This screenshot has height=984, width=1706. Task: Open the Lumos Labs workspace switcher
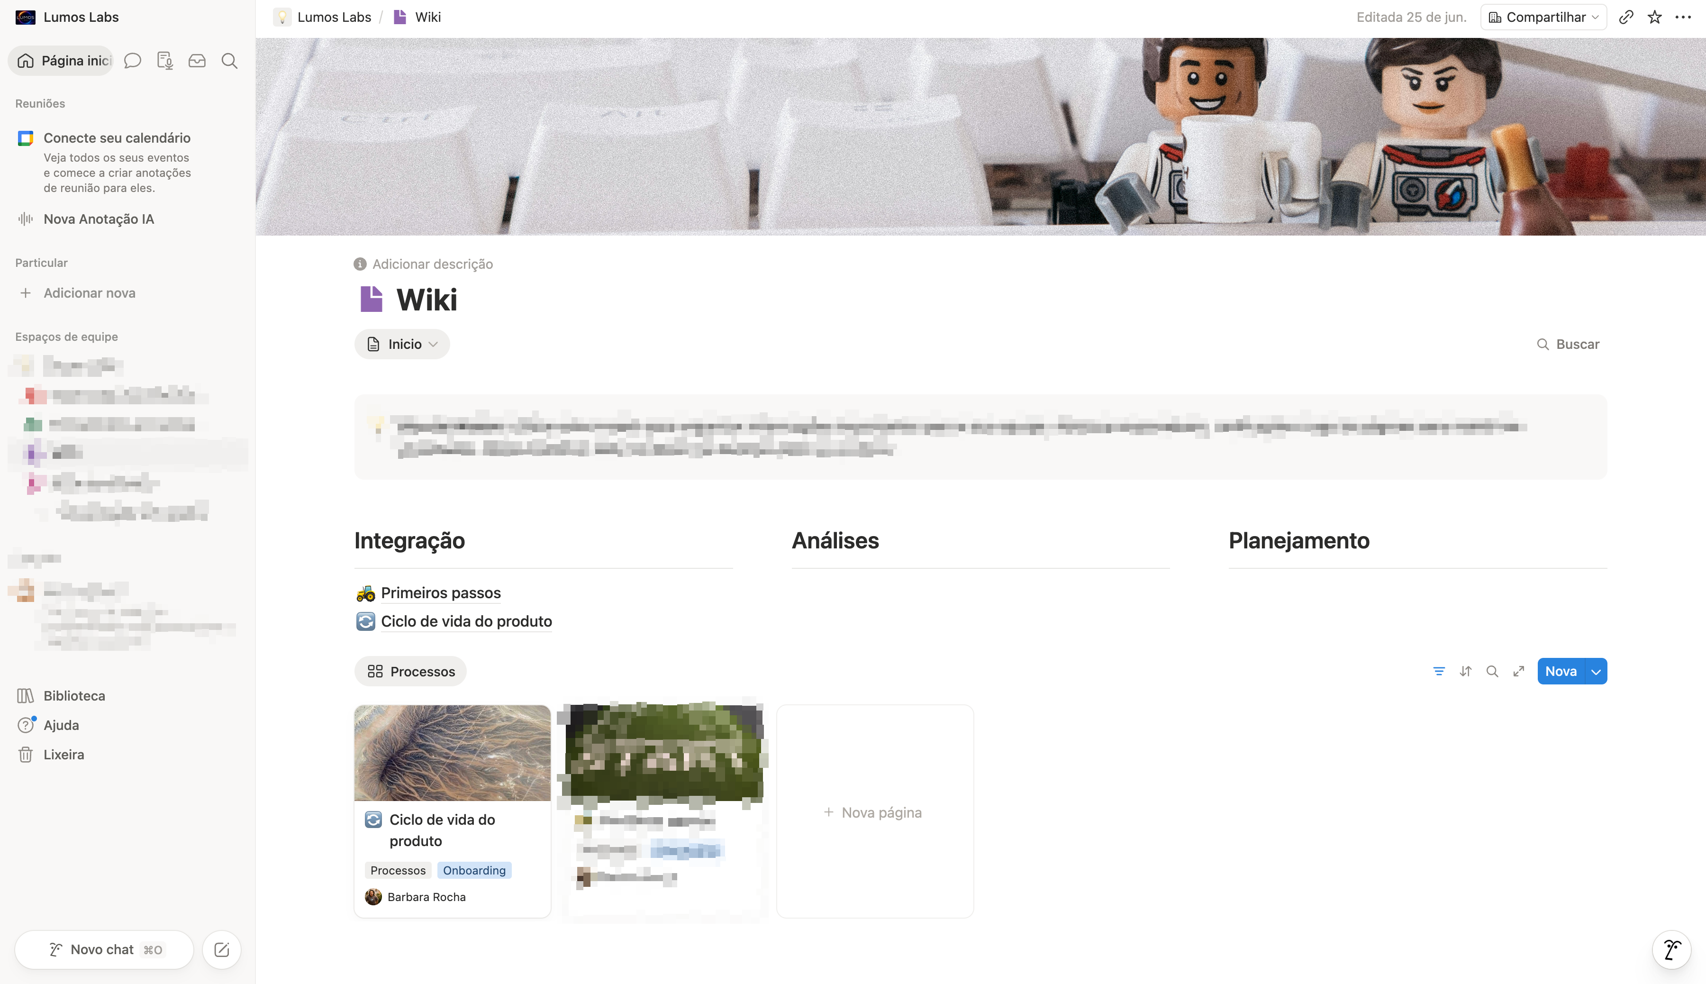click(81, 17)
